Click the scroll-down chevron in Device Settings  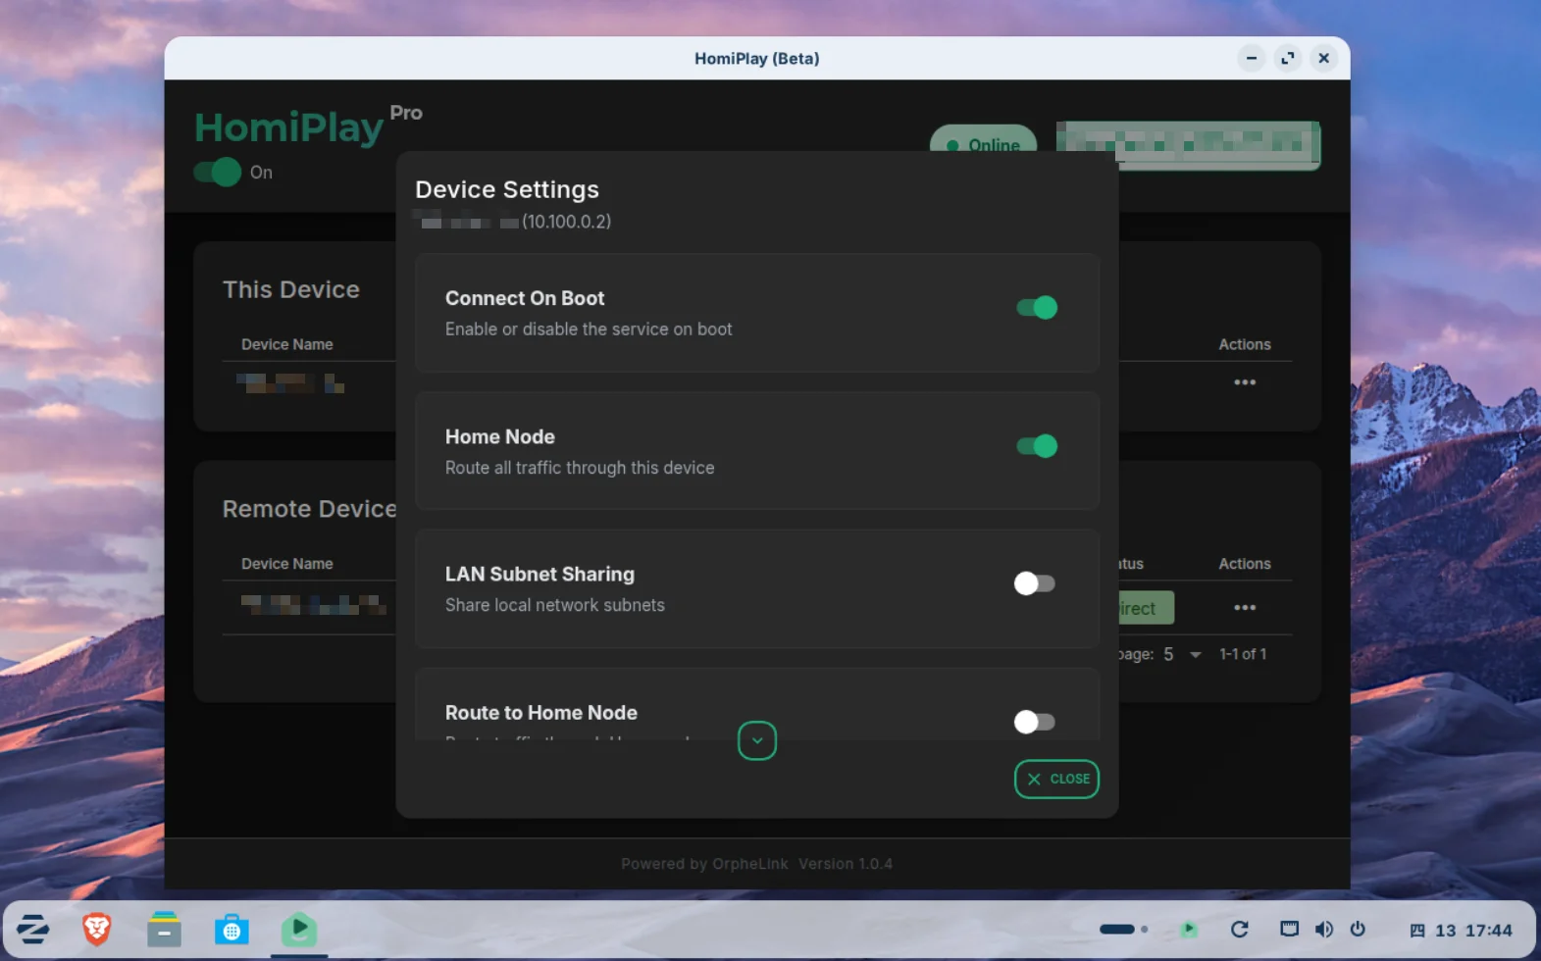click(756, 740)
